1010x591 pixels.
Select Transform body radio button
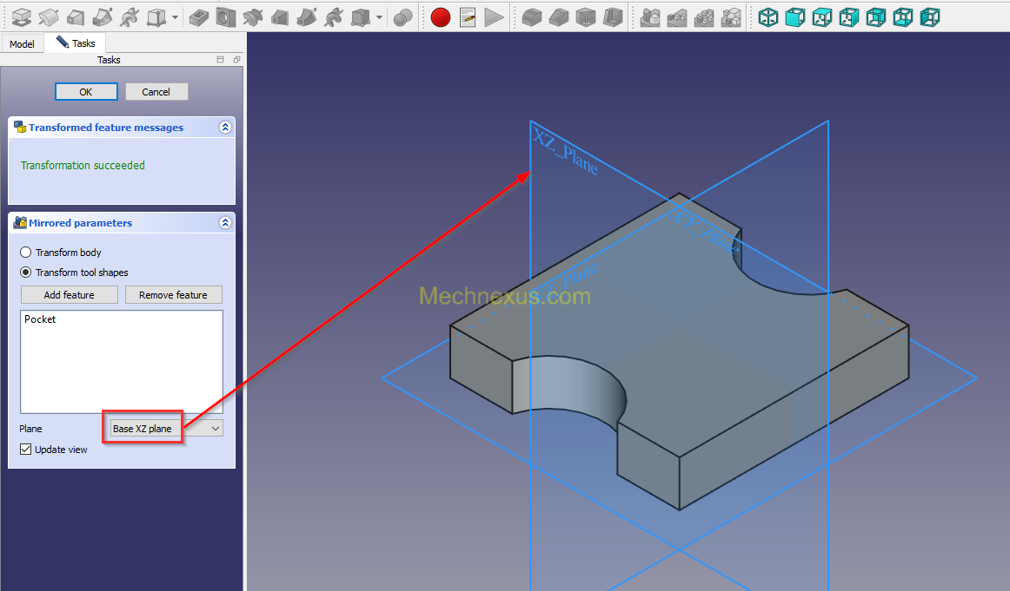26,252
